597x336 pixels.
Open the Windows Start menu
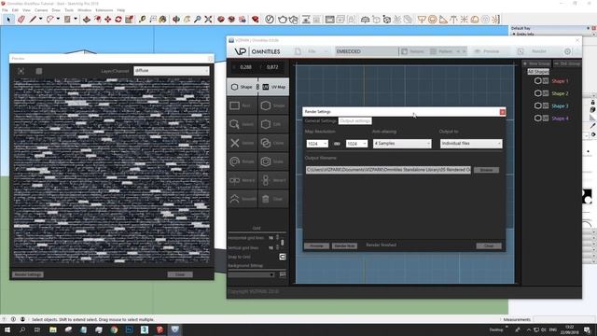click(7, 329)
